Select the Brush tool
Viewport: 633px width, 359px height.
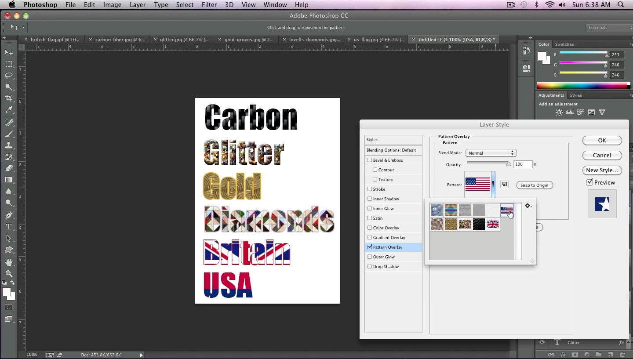pyautogui.click(x=9, y=134)
